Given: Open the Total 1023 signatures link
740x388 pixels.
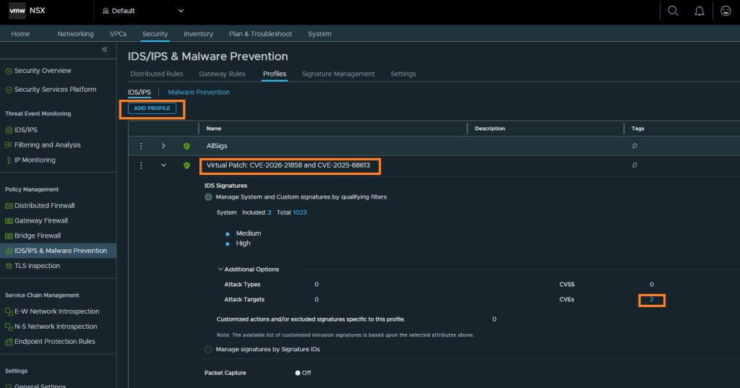Looking at the screenshot, I should (300, 212).
